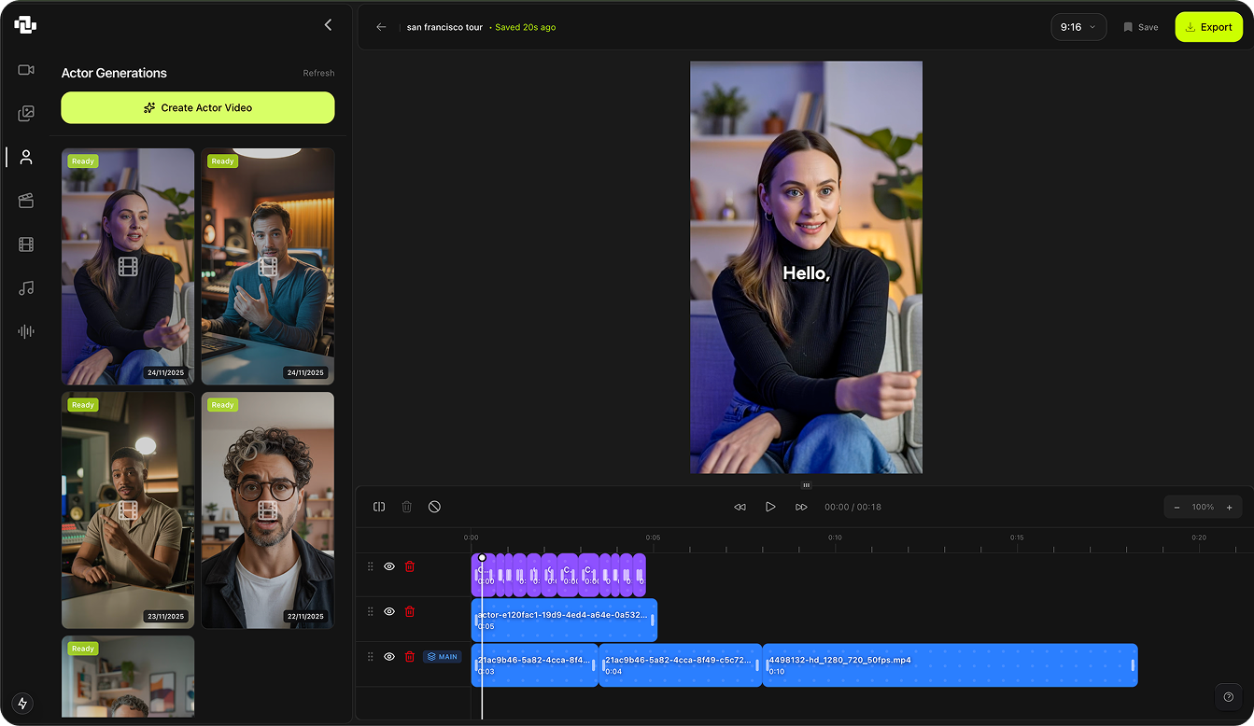
Task: Click the Export button
Action: 1208,27
